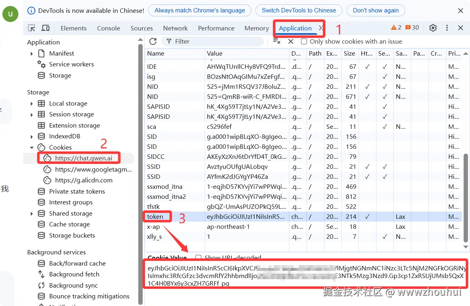
Task: Clear all cookies icon
Action: pyautogui.click(x=277, y=41)
